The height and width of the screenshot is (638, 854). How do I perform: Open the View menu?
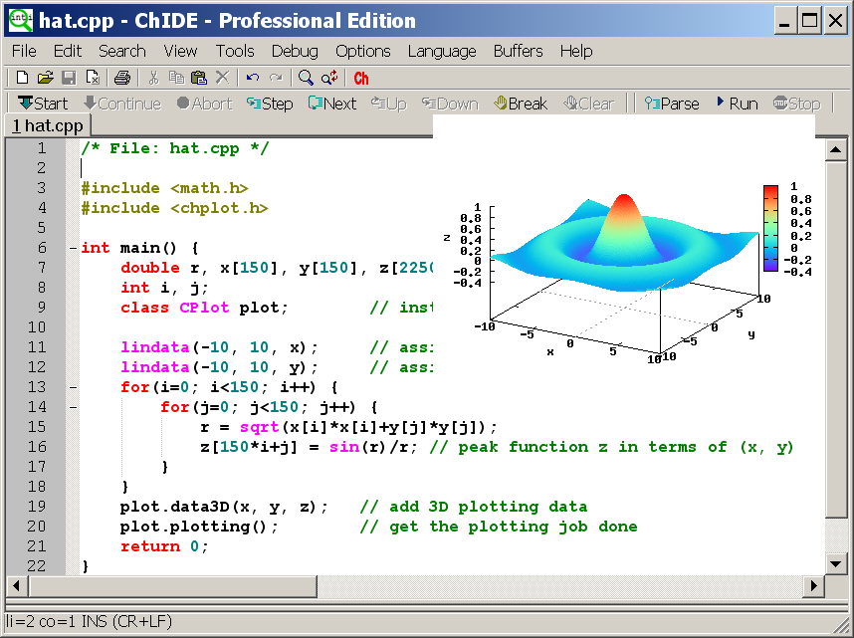point(180,51)
